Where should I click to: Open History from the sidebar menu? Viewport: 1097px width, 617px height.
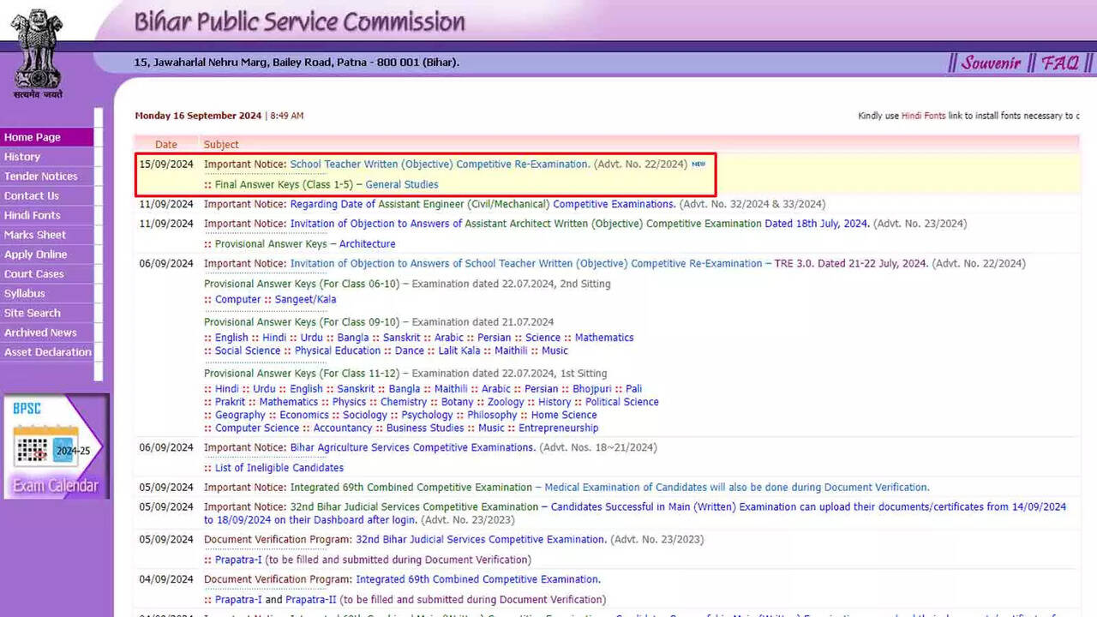pyautogui.click(x=22, y=157)
